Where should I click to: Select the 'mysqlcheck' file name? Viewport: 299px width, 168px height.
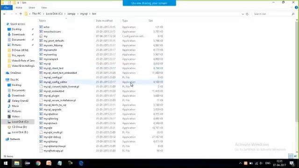(50, 123)
